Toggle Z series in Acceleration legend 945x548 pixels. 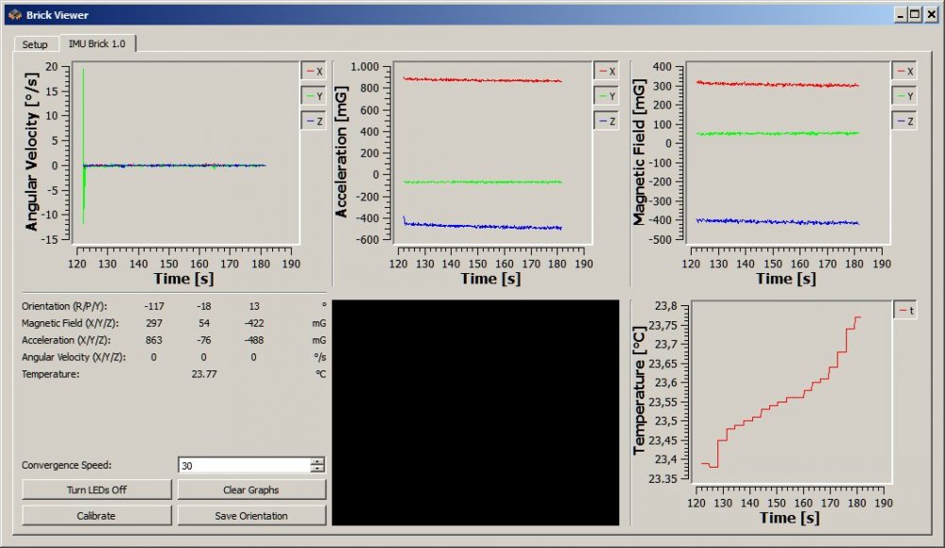(607, 121)
